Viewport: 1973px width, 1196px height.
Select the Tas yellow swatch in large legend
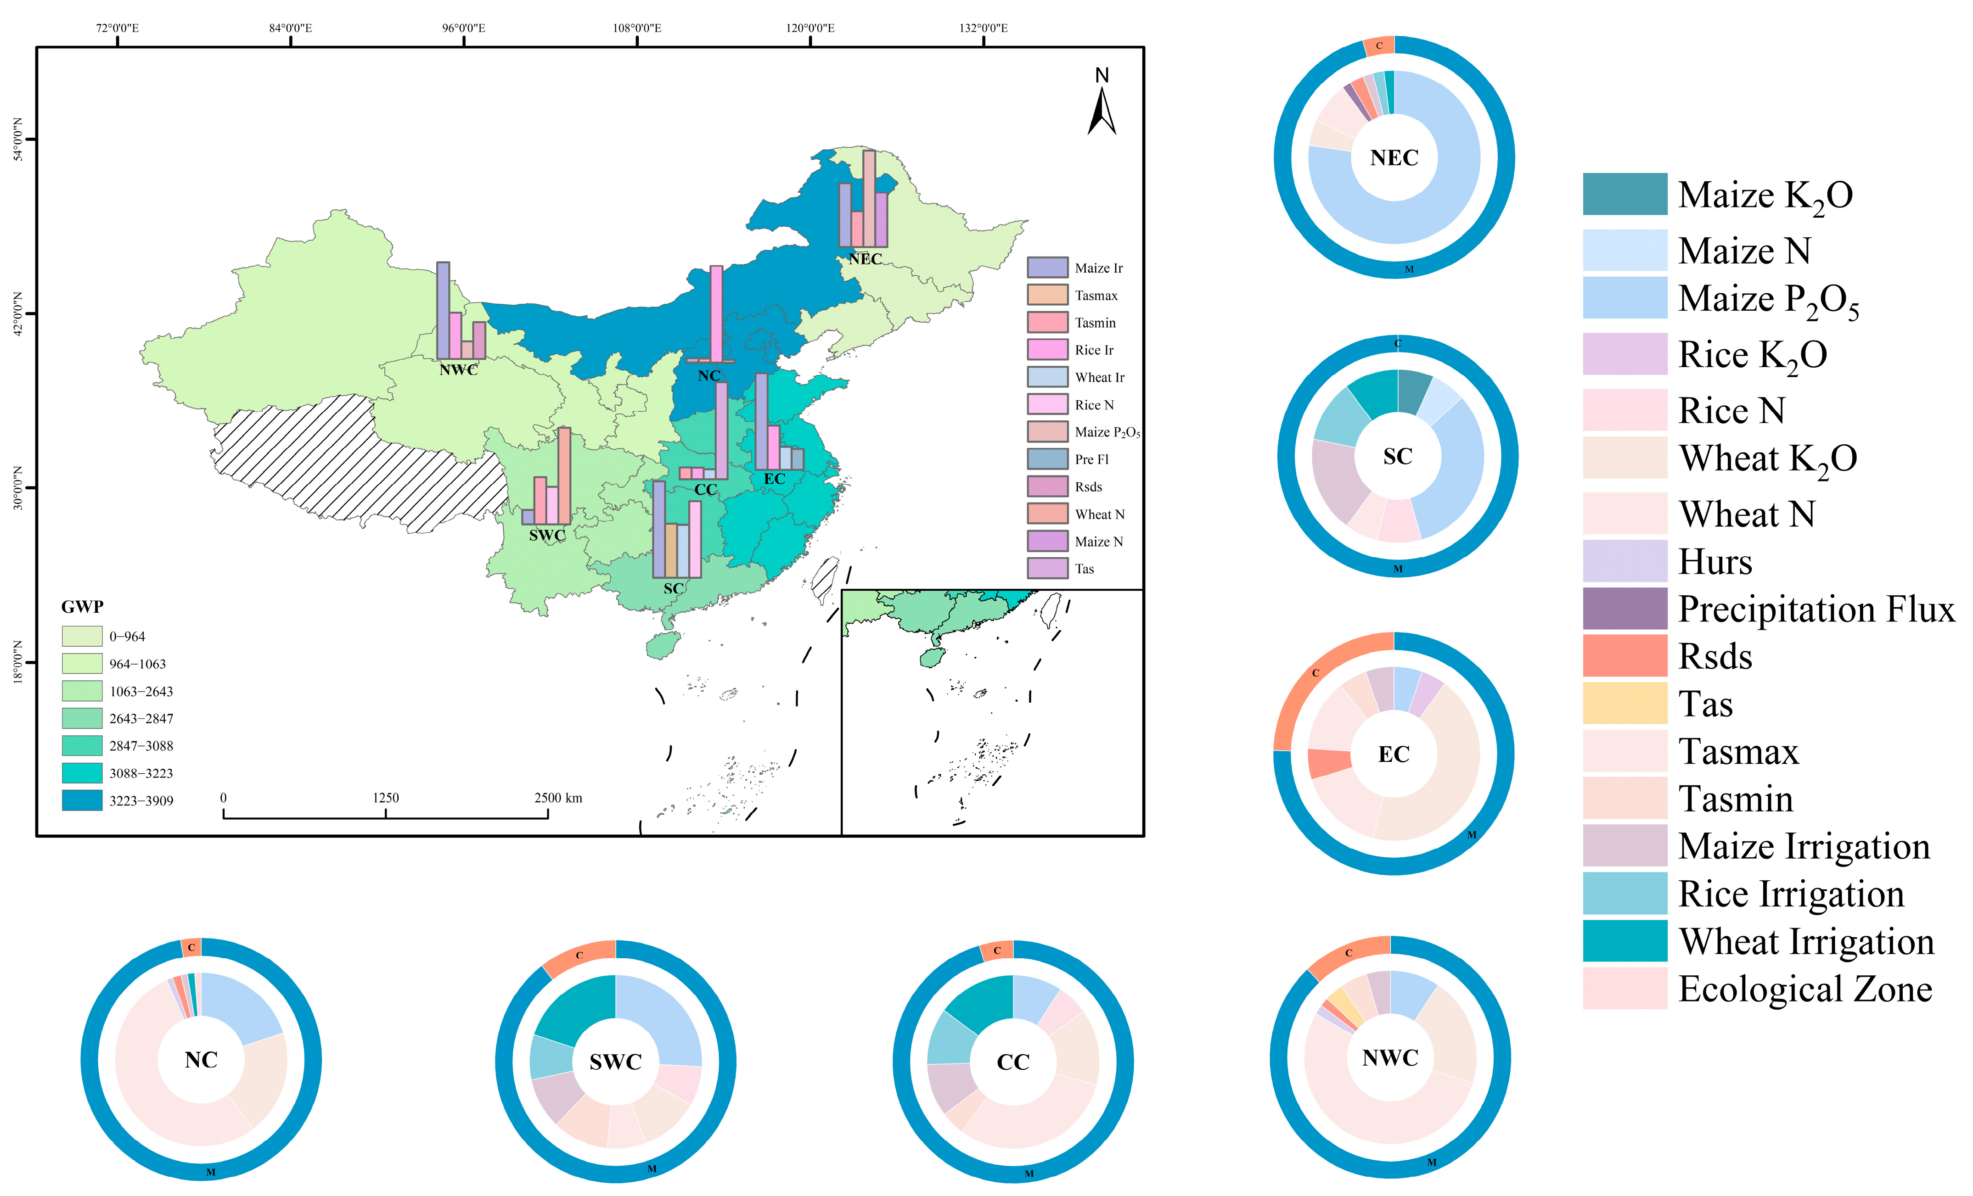pyautogui.click(x=1624, y=704)
